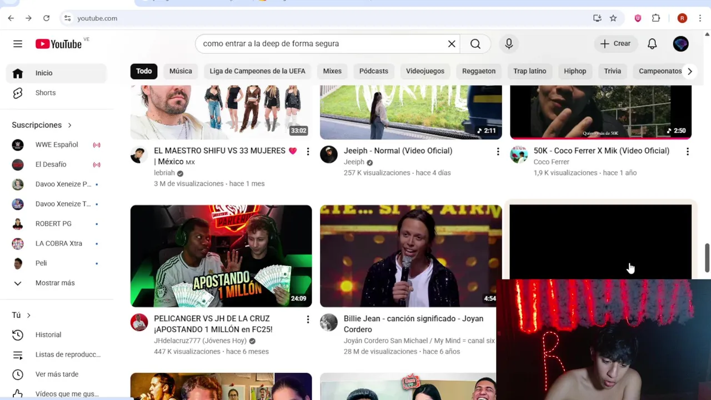Open the Chrome profile R avatar
711x400 pixels.
pos(682,18)
